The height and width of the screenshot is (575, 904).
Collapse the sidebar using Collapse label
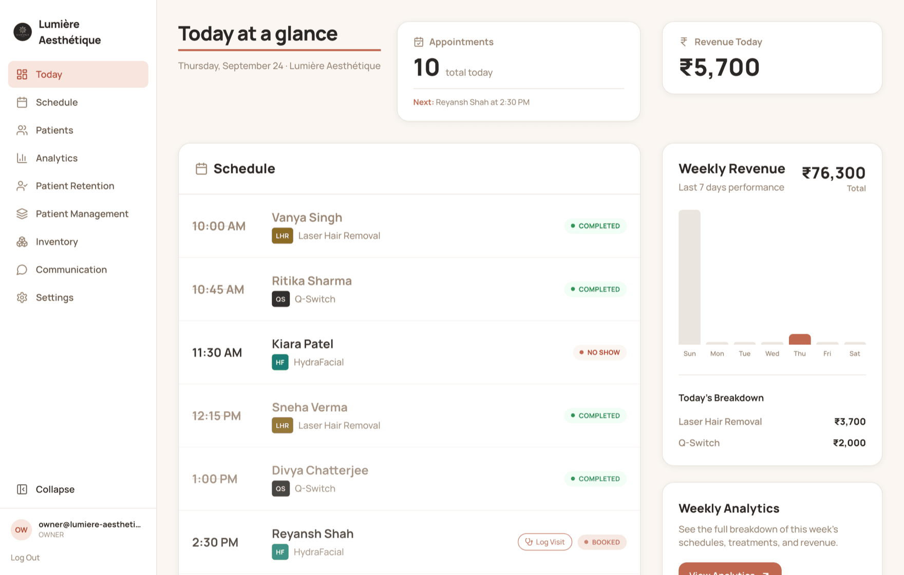tap(55, 489)
